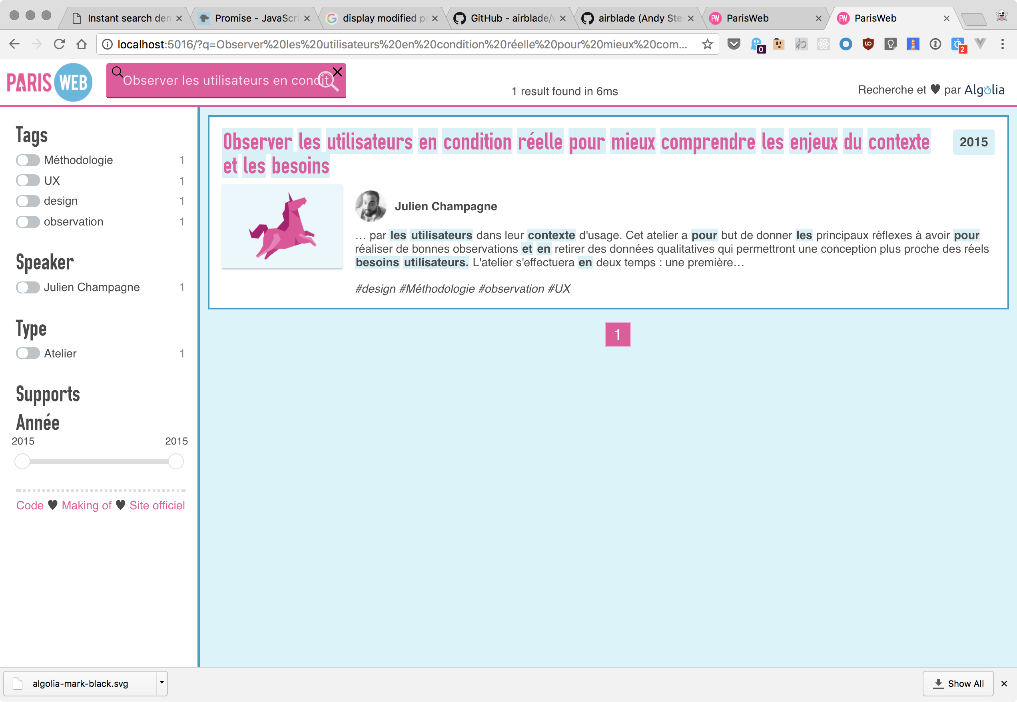
Task: Click the speaker name 'Julien Champagne' in result
Action: tap(446, 206)
